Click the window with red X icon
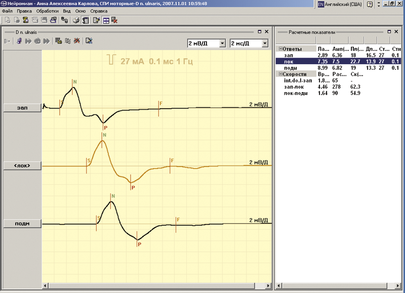Viewport: 405px width, 293px height. [x=114, y=20]
